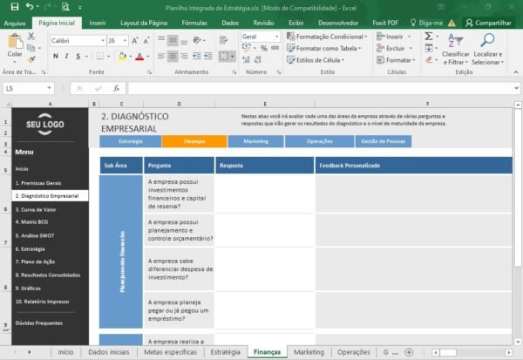The width and height of the screenshot is (523, 360).
Task: Expand the formula bar with the chevron
Action: pos(516,88)
